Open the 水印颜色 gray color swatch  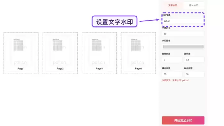click(183, 47)
